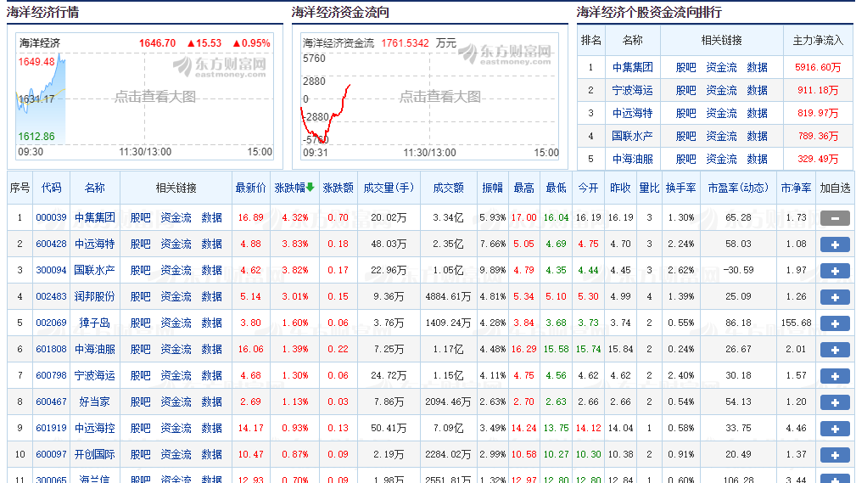This screenshot has height=483, width=856.
Task: Open stock code 002069 link
Action: click(x=51, y=323)
